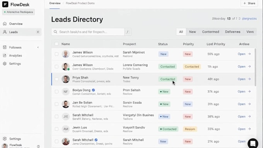Click the FlowDesk user avatar

(x=5, y=146)
